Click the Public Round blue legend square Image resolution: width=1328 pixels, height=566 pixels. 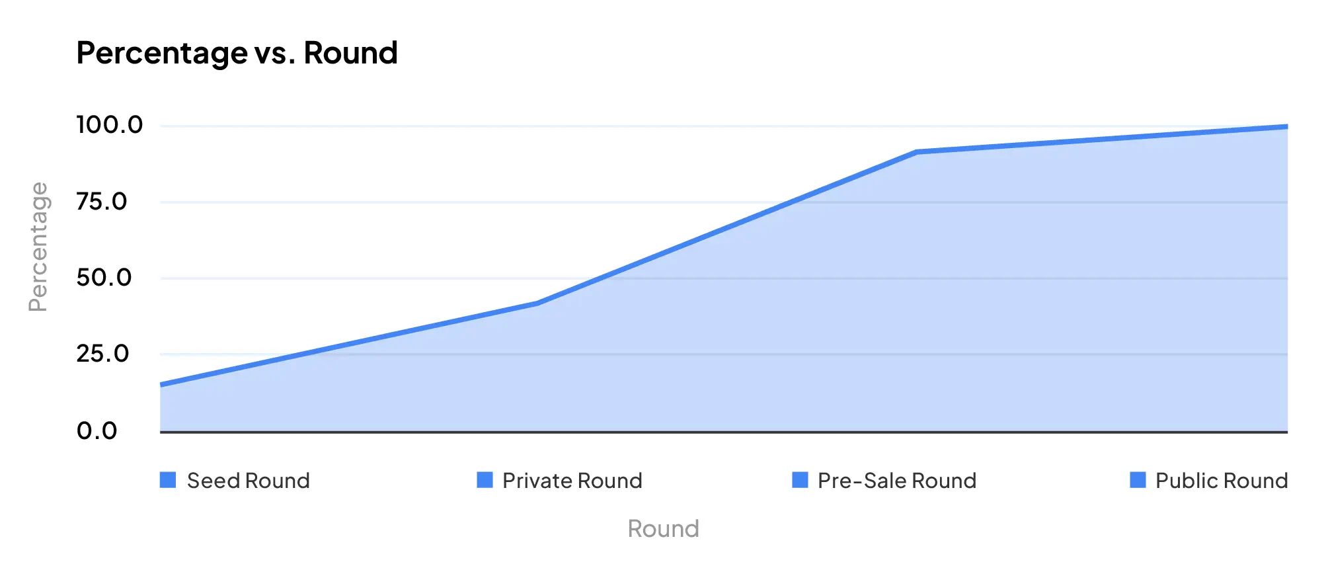[x=1138, y=480]
